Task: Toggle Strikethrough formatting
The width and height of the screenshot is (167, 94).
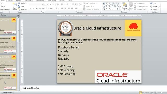Action: coord(43,8)
